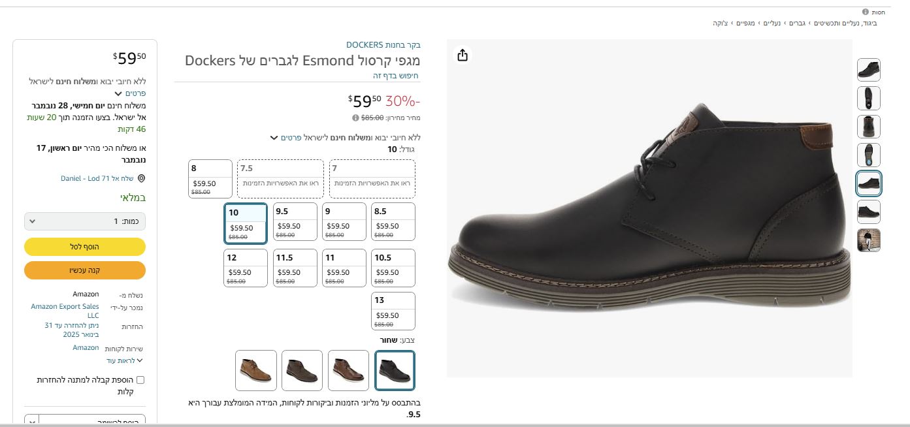The height and width of the screenshot is (427, 910).
Task: Open the top-view shoe thumbnail
Action: point(868,99)
